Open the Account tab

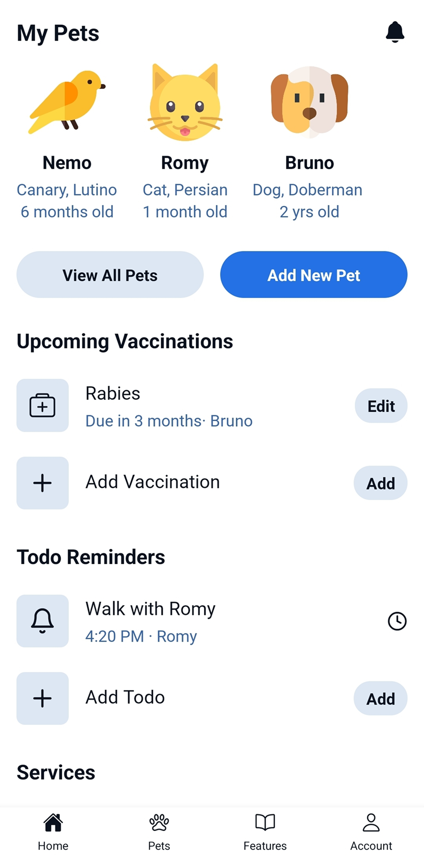(371, 832)
